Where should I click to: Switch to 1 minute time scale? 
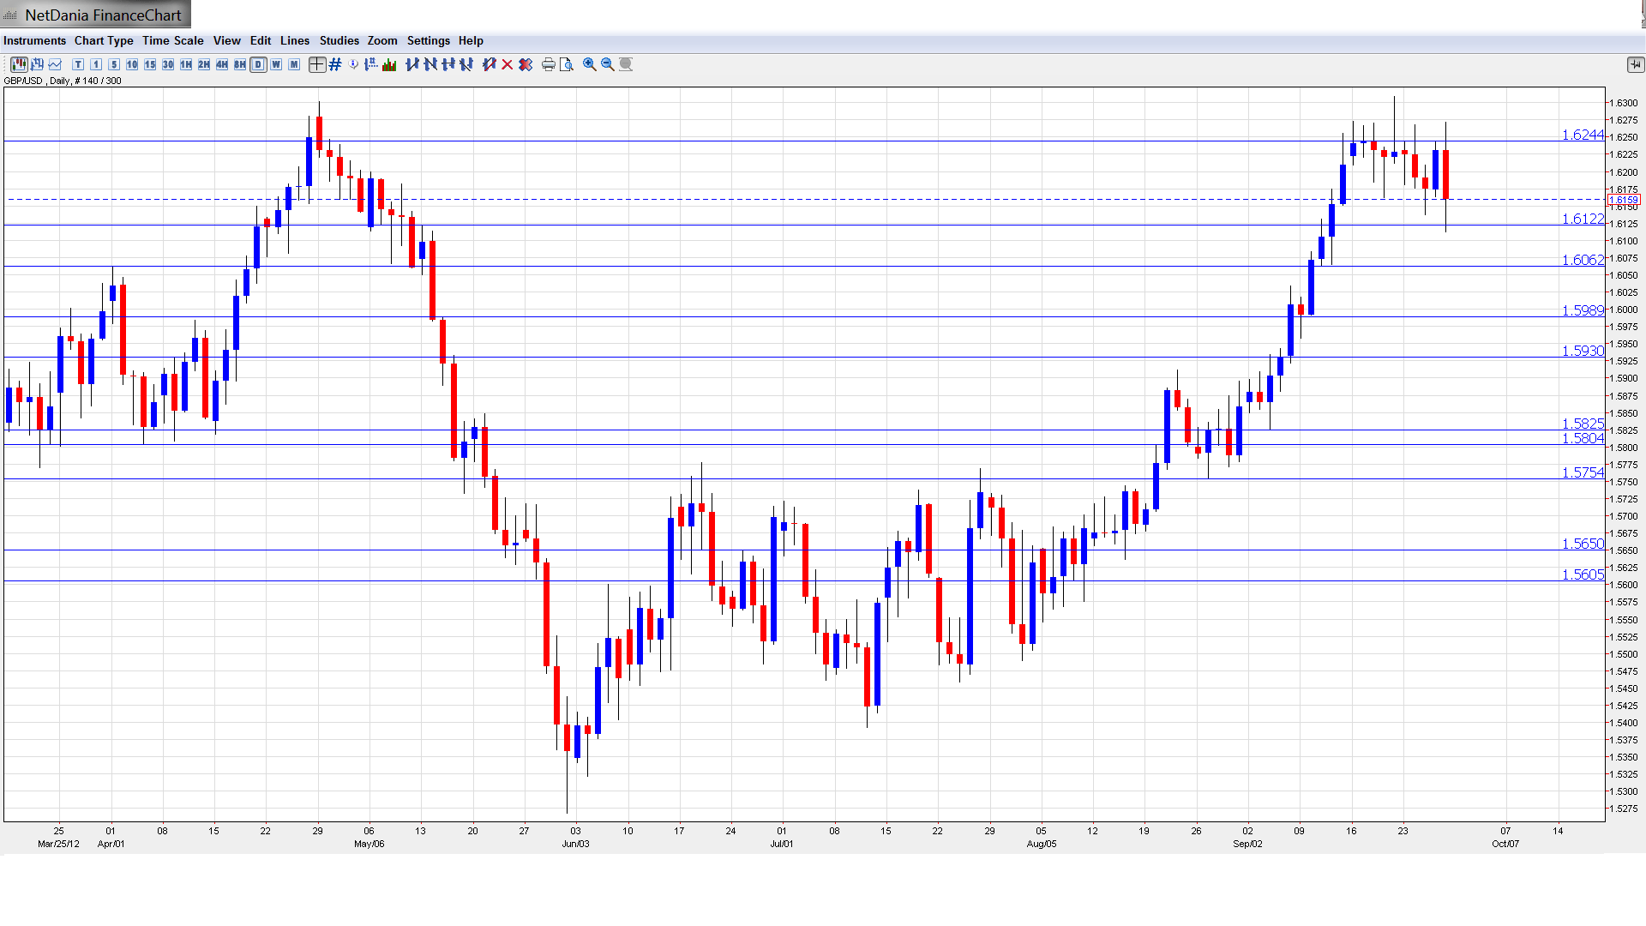(96, 64)
